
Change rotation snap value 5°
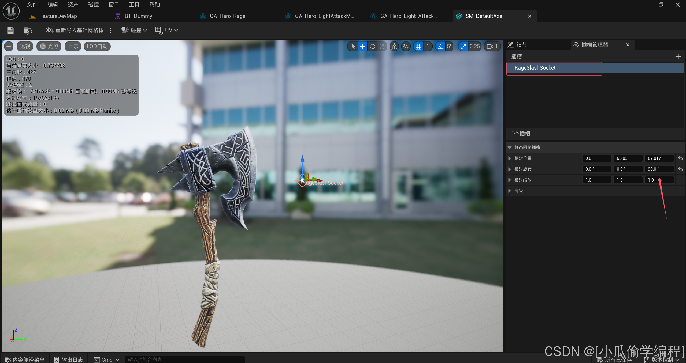tap(449, 46)
